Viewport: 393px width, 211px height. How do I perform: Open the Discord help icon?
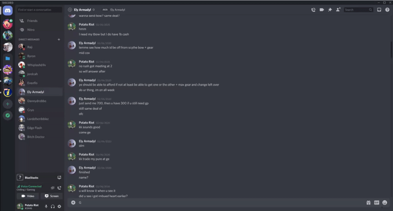[387, 10]
